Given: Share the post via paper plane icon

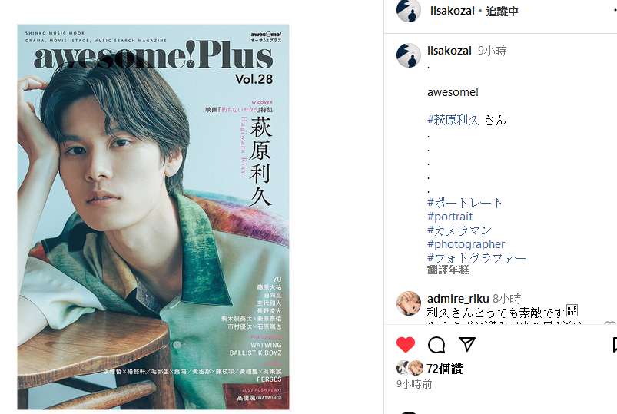Looking at the screenshot, I should tap(467, 344).
